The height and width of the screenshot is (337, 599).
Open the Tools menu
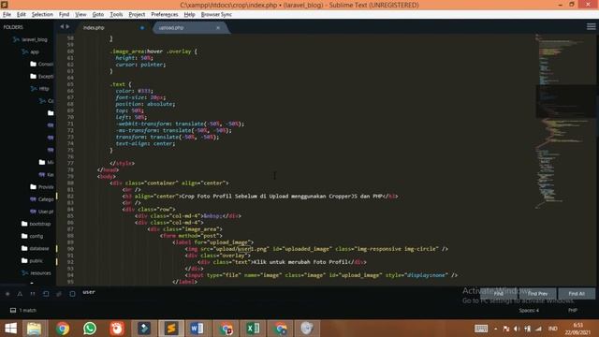[116, 15]
